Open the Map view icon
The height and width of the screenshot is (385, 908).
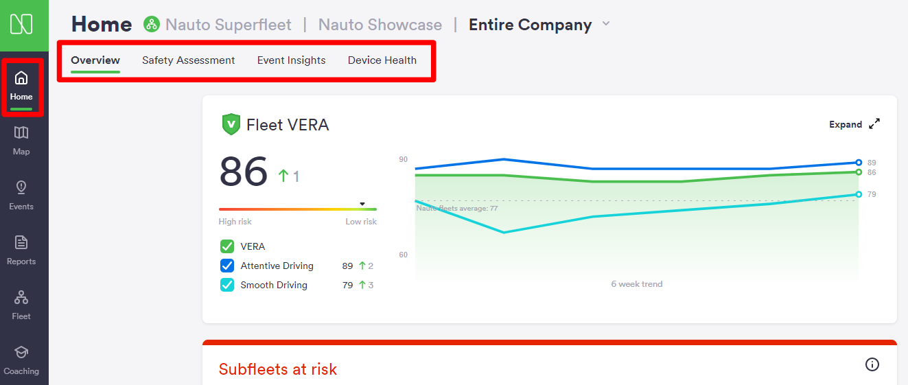tap(21, 132)
